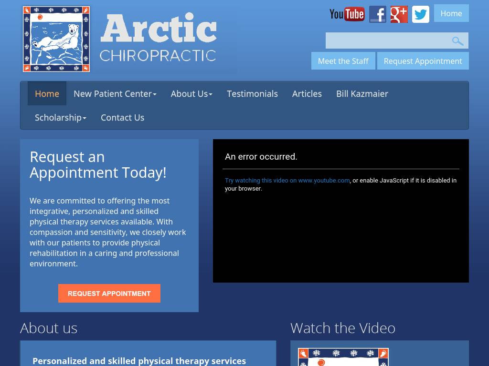The width and height of the screenshot is (489, 366).
Task: Click the Arctic Chiropractic polar bear logo
Action: (x=56, y=39)
